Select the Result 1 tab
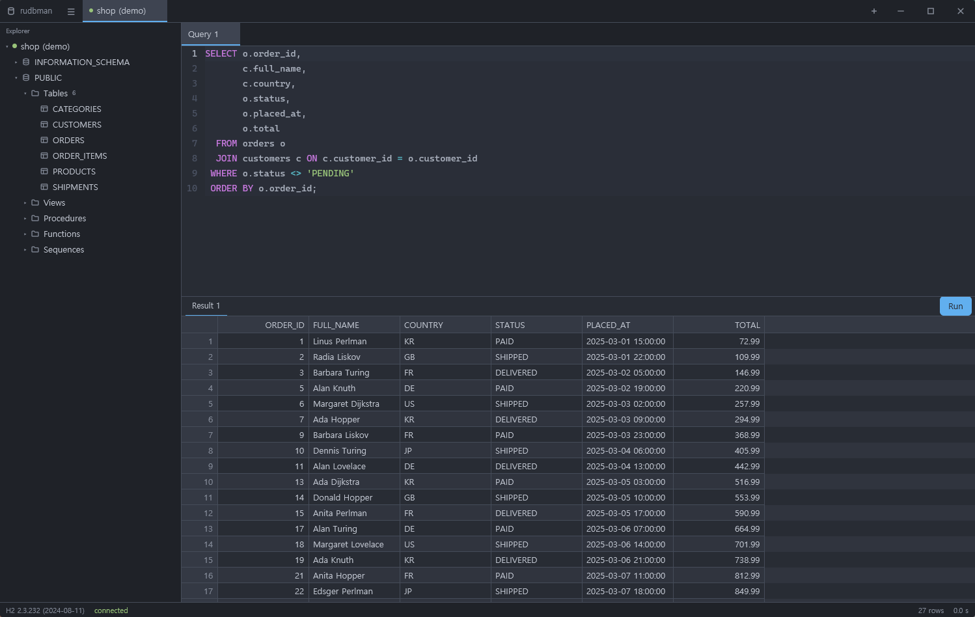Viewport: 975px width, 617px height. (206, 306)
